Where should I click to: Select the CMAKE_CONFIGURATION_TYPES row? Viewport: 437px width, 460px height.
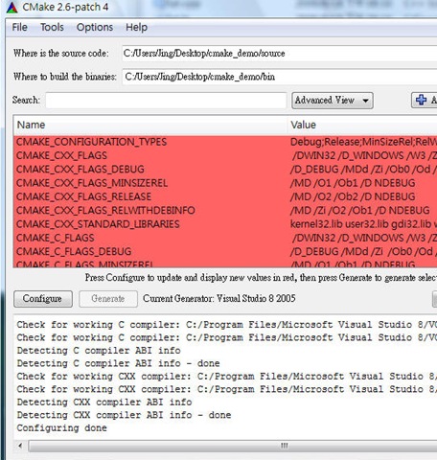(x=225, y=142)
